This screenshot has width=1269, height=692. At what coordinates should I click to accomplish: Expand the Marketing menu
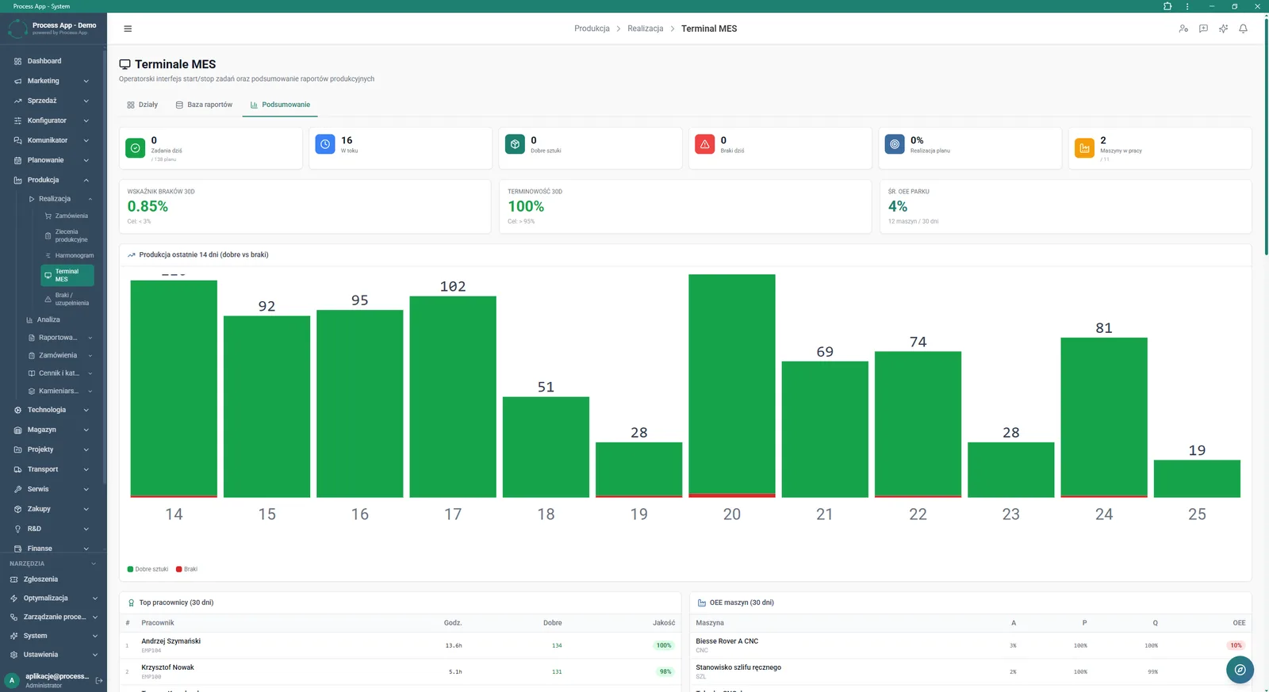point(52,81)
